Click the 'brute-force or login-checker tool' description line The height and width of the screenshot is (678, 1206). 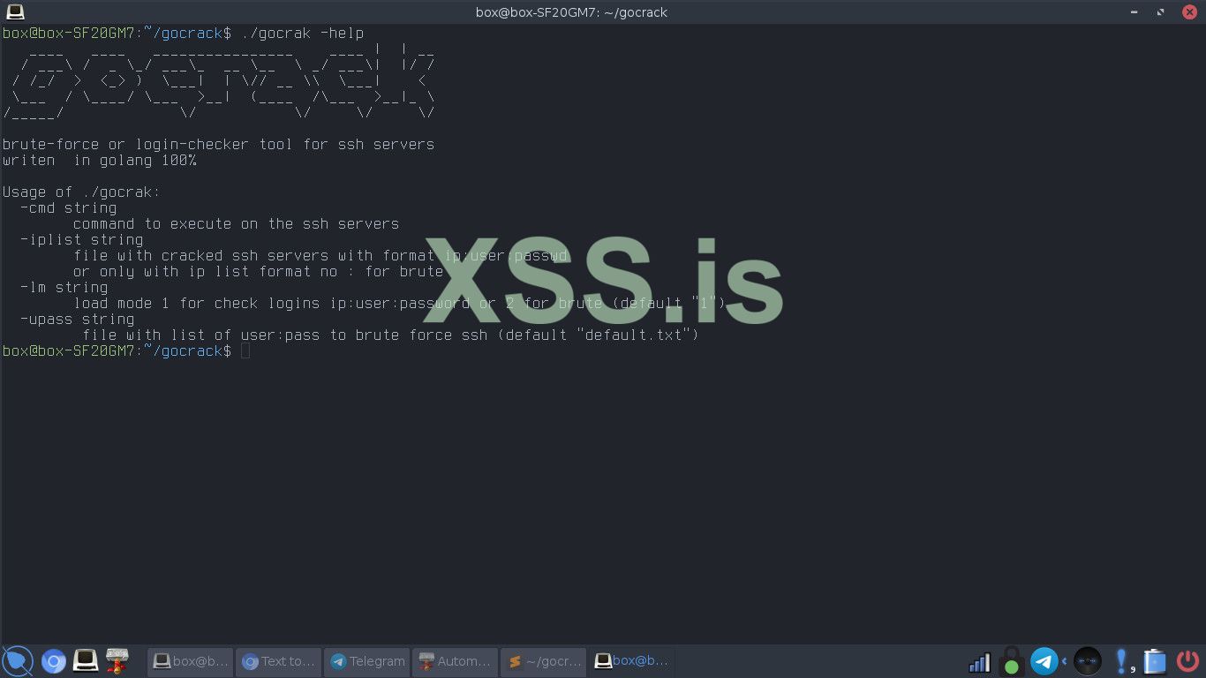[218, 145]
